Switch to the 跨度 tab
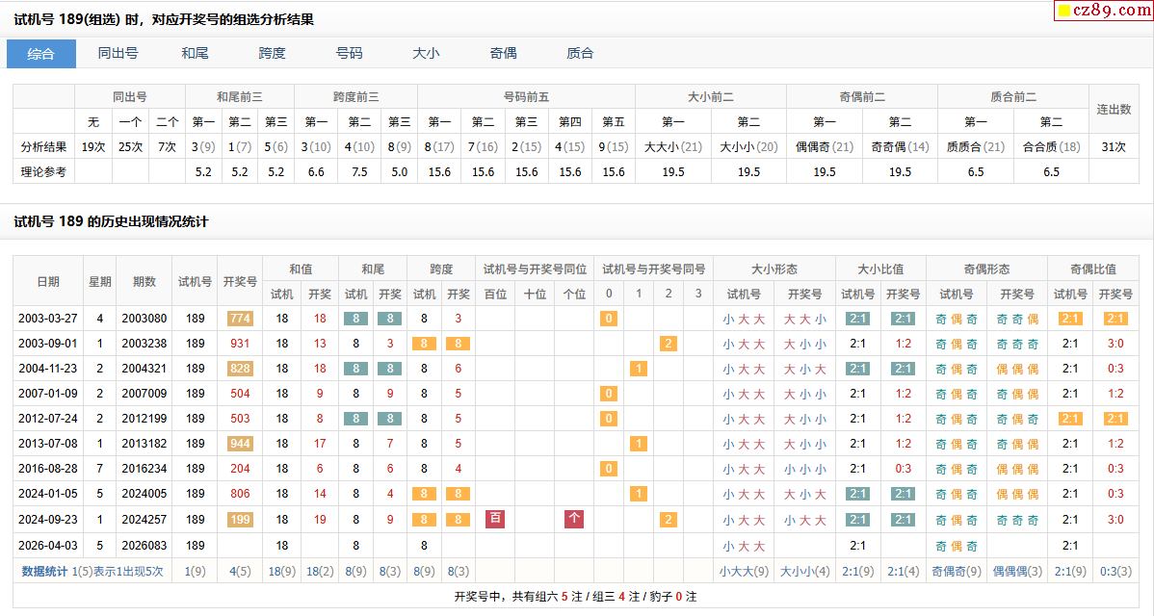The image size is (1154, 616). (272, 54)
